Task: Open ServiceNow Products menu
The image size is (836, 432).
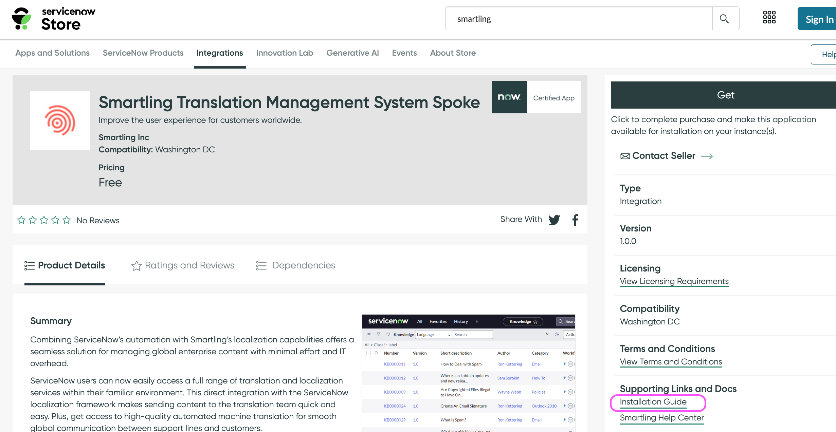Action: 143,53
